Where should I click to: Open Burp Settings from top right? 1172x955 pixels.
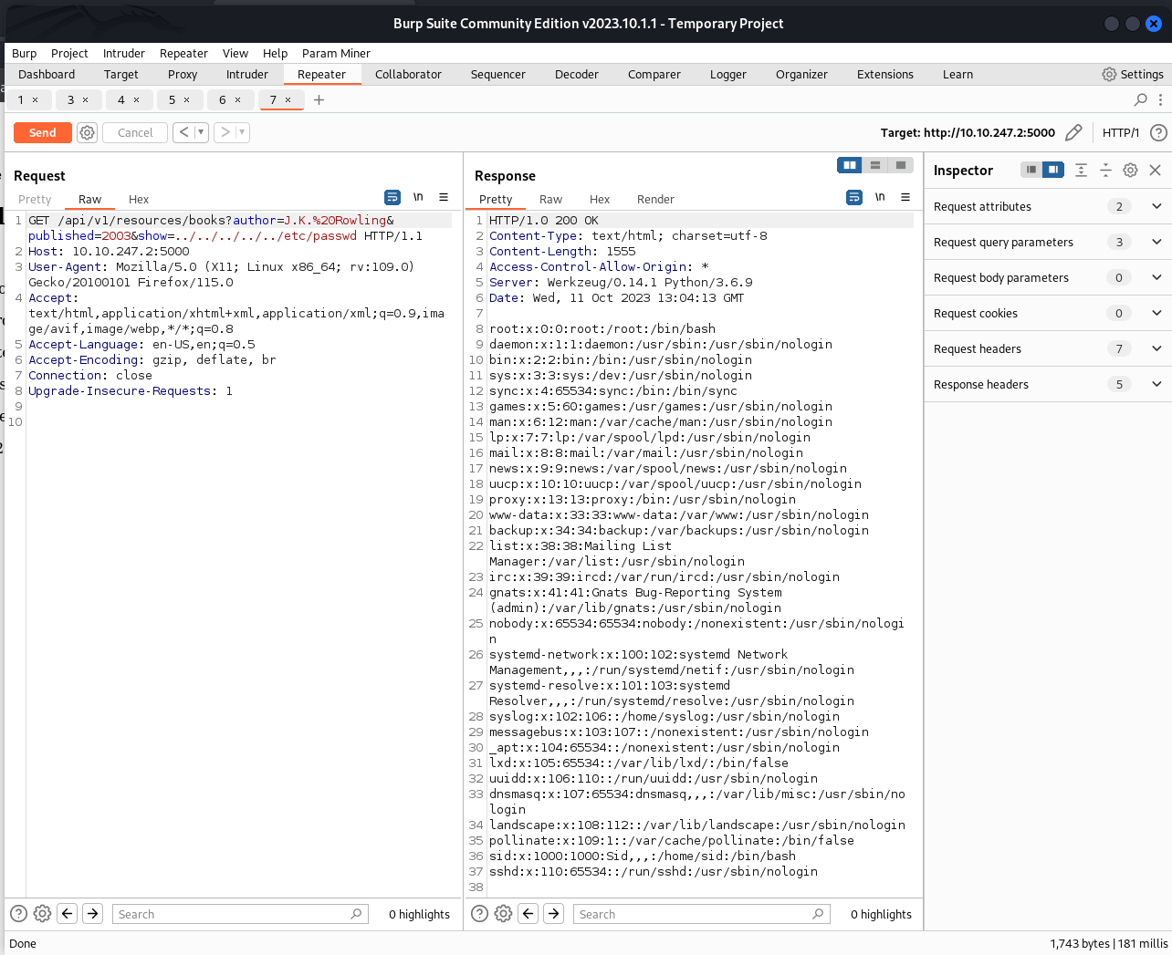pyautogui.click(x=1133, y=74)
